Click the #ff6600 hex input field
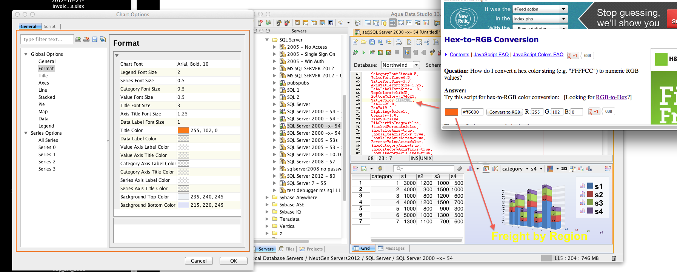 tap(472, 112)
